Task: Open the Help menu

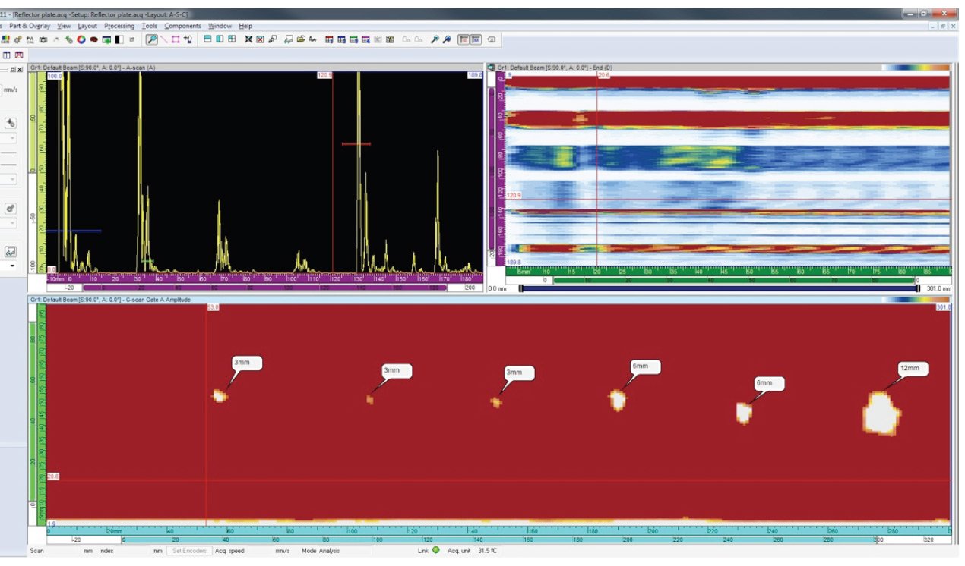Action: 245,26
